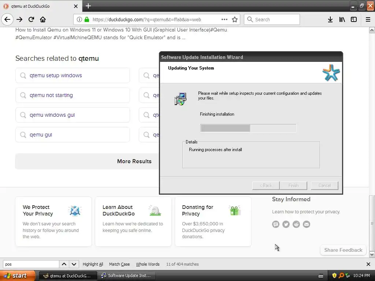Click the find-bar text field containing 'pos'
This screenshot has width=375, height=281.
click(31, 264)
